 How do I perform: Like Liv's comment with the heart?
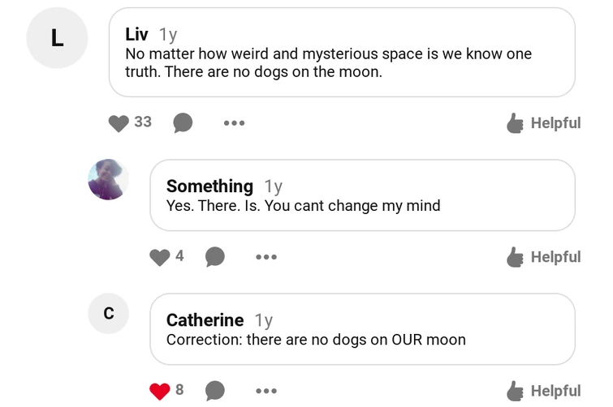pyautogui.click(x=119, y=123)
